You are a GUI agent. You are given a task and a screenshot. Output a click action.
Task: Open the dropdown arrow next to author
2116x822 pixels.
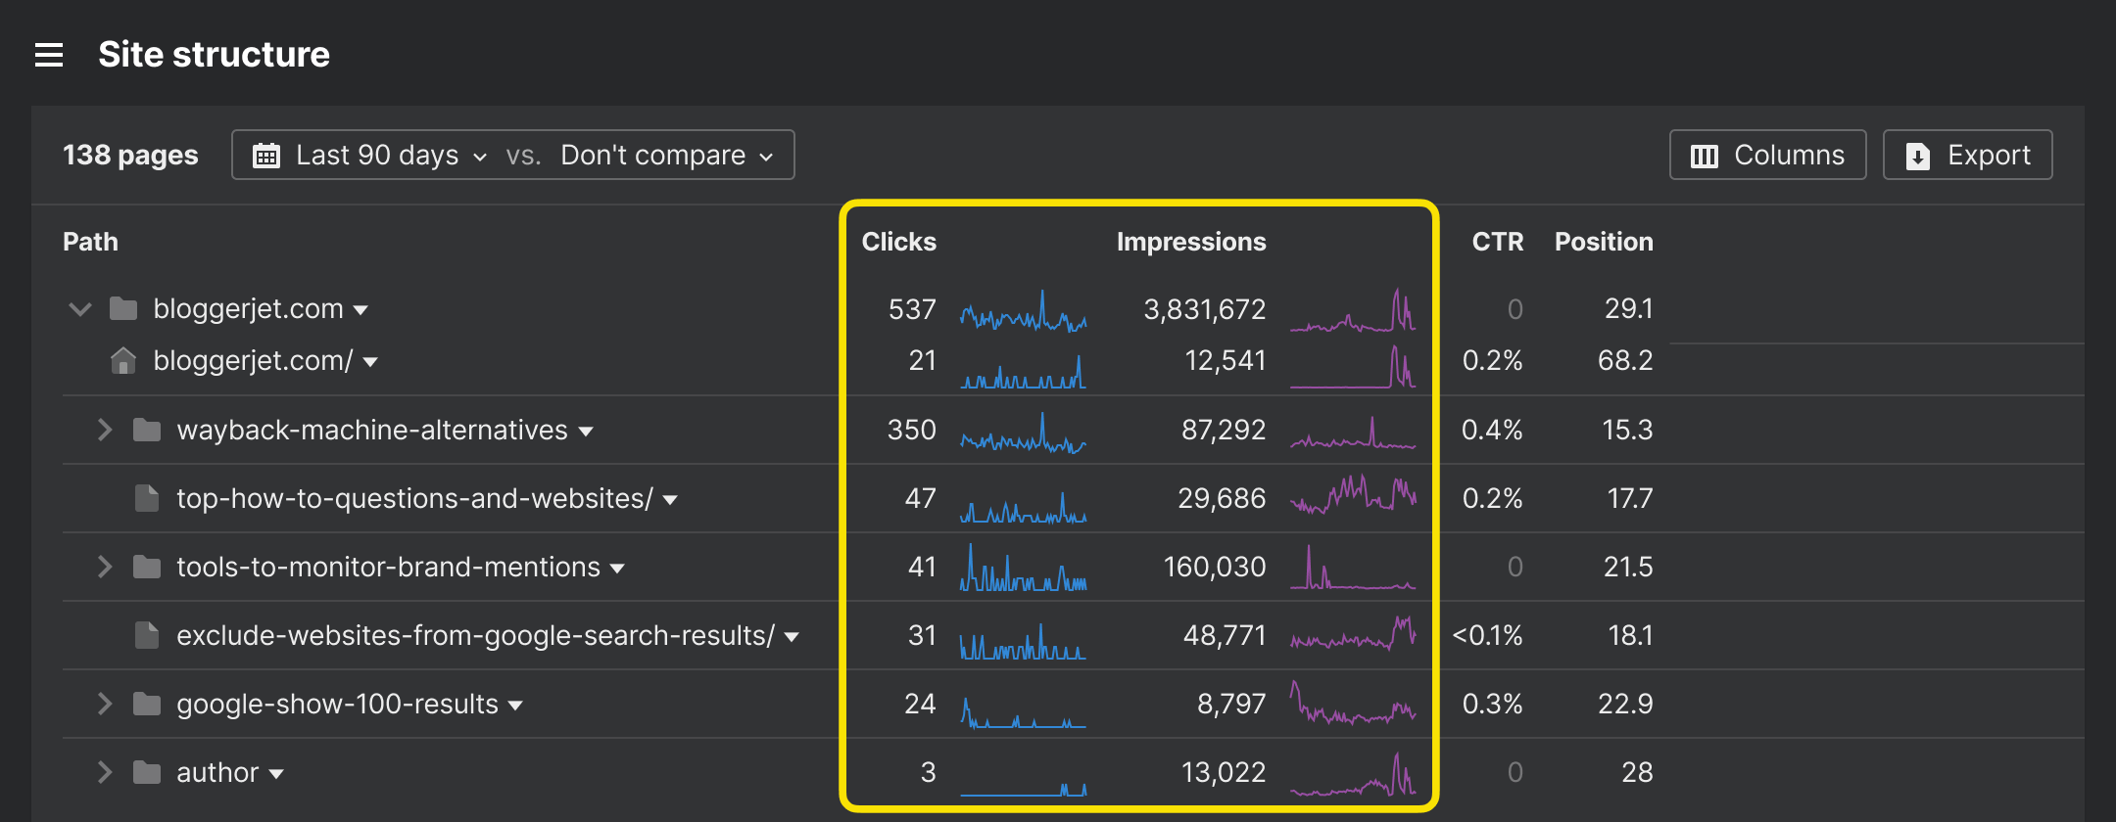tap(276, 774)
